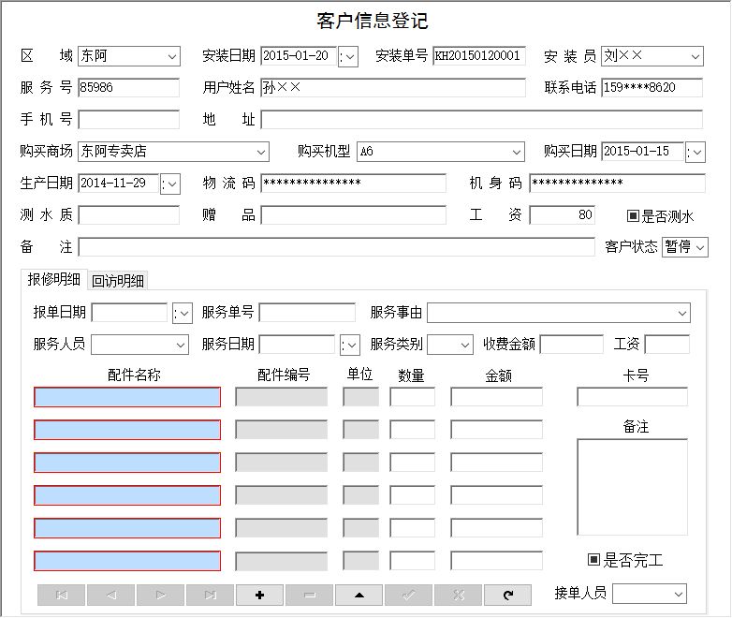Open the 购买商场 dropdown
This screenshot has width=732, height=618.
pyautogui.click(x=261, y=152)
